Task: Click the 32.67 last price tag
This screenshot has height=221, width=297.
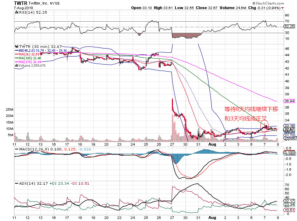Action: click(289, 130)
